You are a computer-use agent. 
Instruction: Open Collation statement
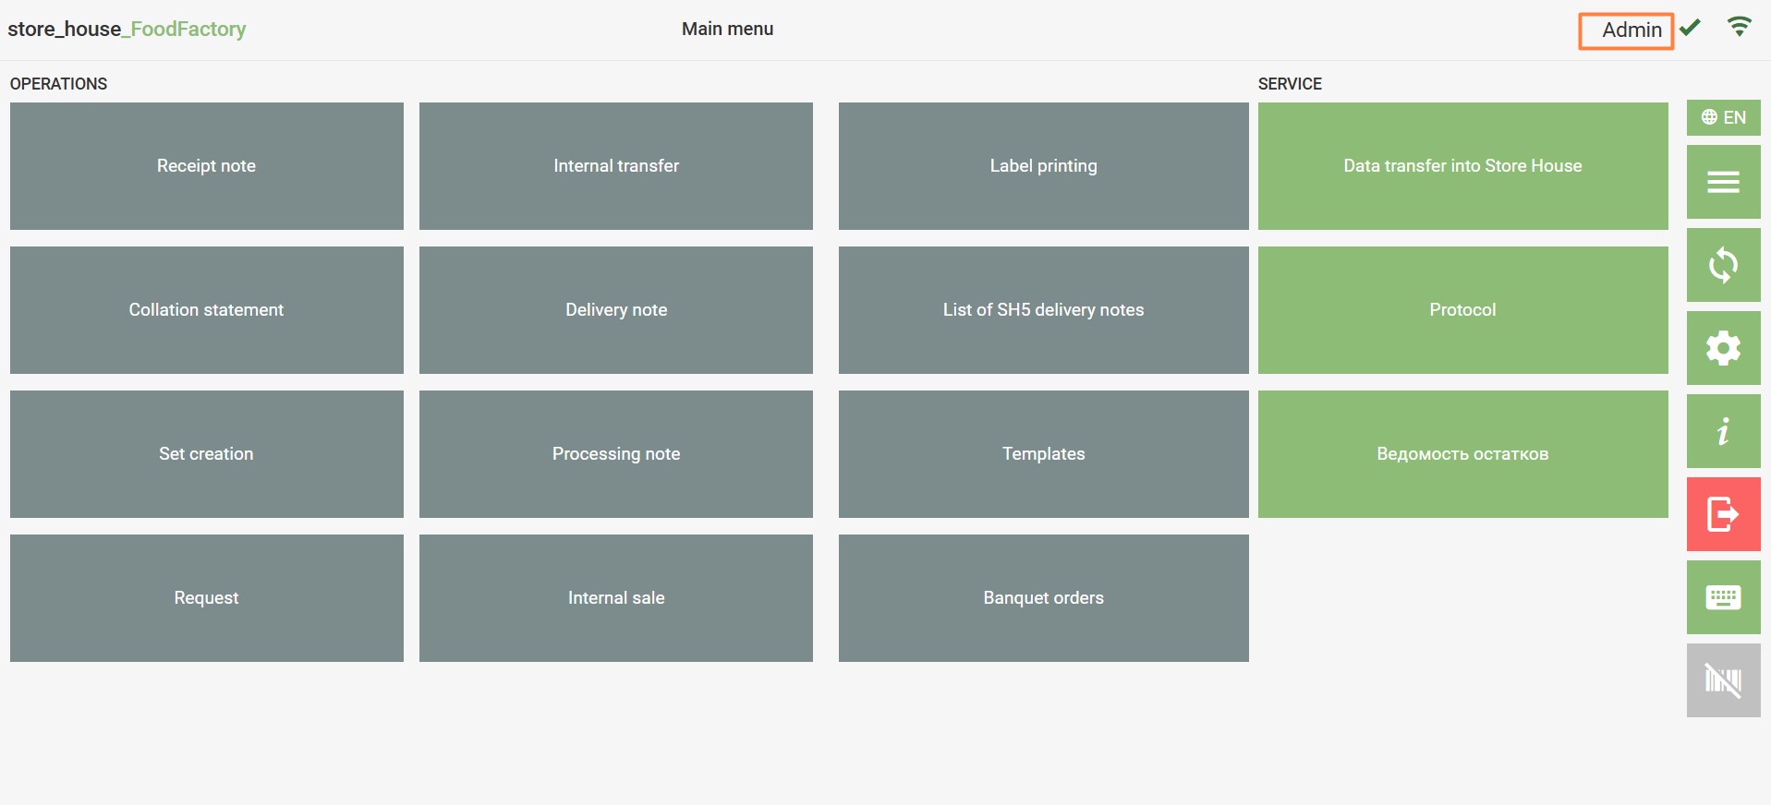pos(206,310)
